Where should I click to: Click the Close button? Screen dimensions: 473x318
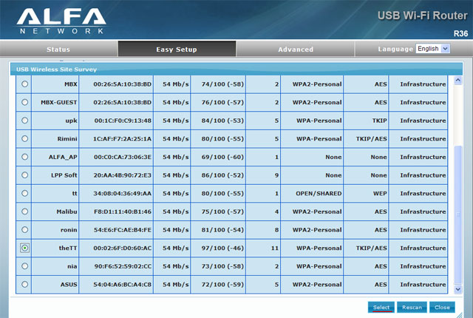click(442, 307)
